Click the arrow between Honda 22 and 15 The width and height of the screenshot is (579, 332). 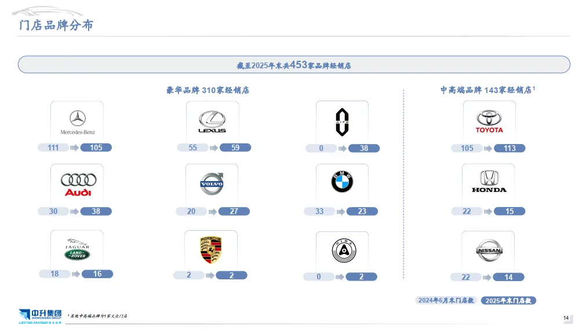pyautogui.click(x=488, y=212)
